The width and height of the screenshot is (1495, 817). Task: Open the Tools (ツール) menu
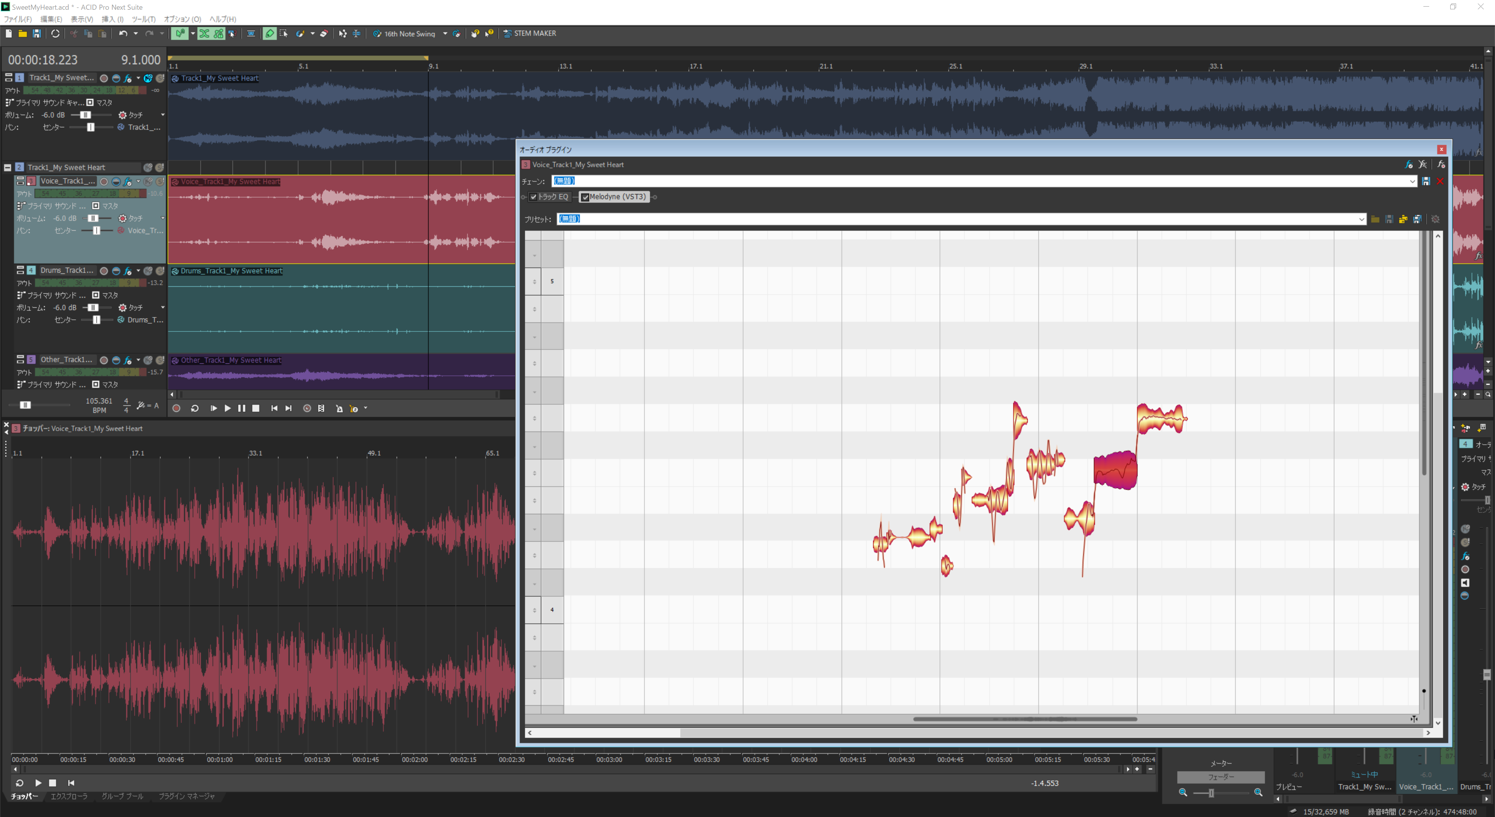(x=143, y=19)
